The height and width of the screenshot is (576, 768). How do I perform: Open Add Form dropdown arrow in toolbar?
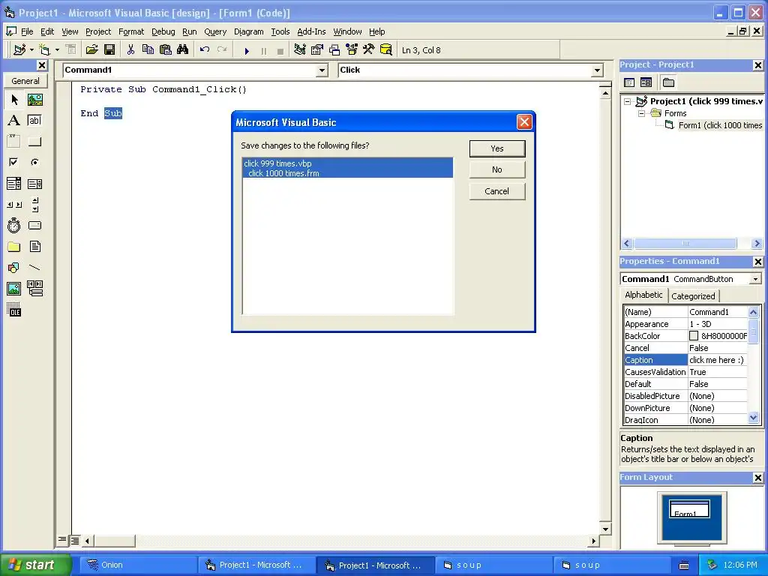pyautogui.click(x=57, y=50)
